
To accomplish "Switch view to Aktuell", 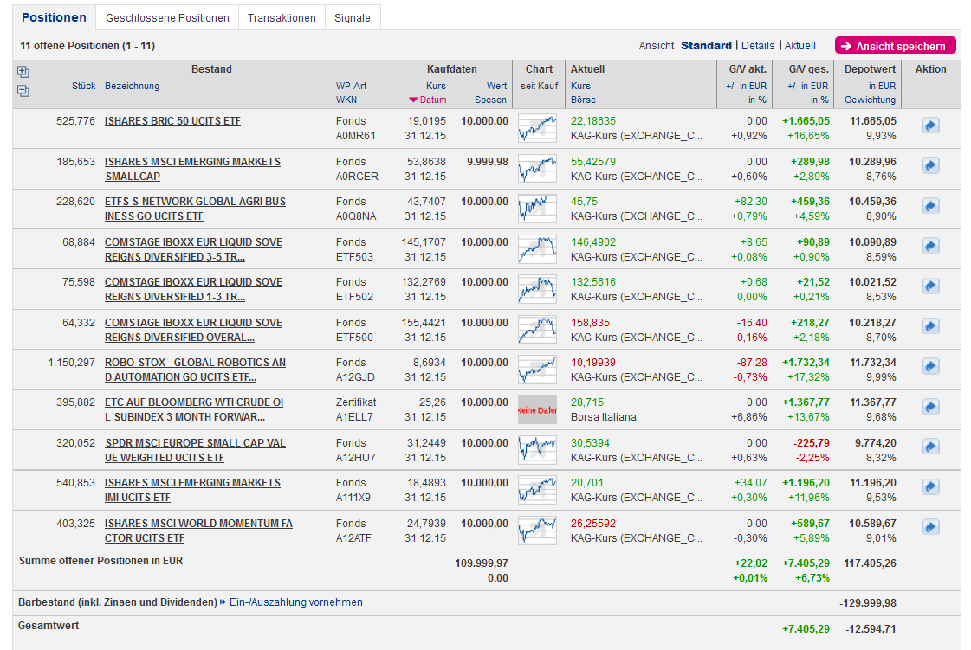I will 799,46.
